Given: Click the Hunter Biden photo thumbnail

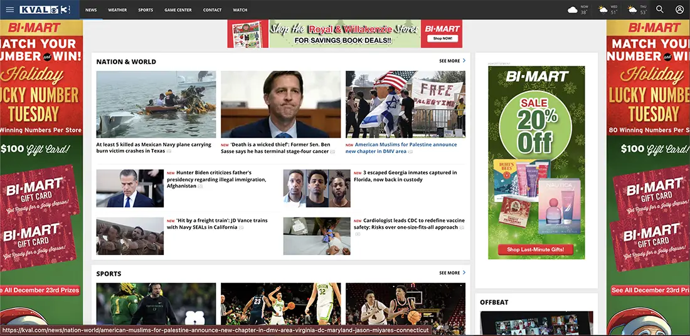Looking at the screenshot, I should 130,189.
